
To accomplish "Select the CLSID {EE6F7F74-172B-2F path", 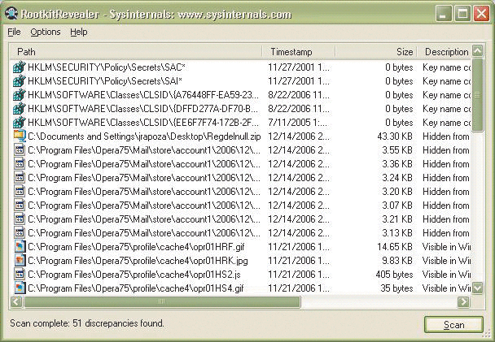I will coord(143,123).
